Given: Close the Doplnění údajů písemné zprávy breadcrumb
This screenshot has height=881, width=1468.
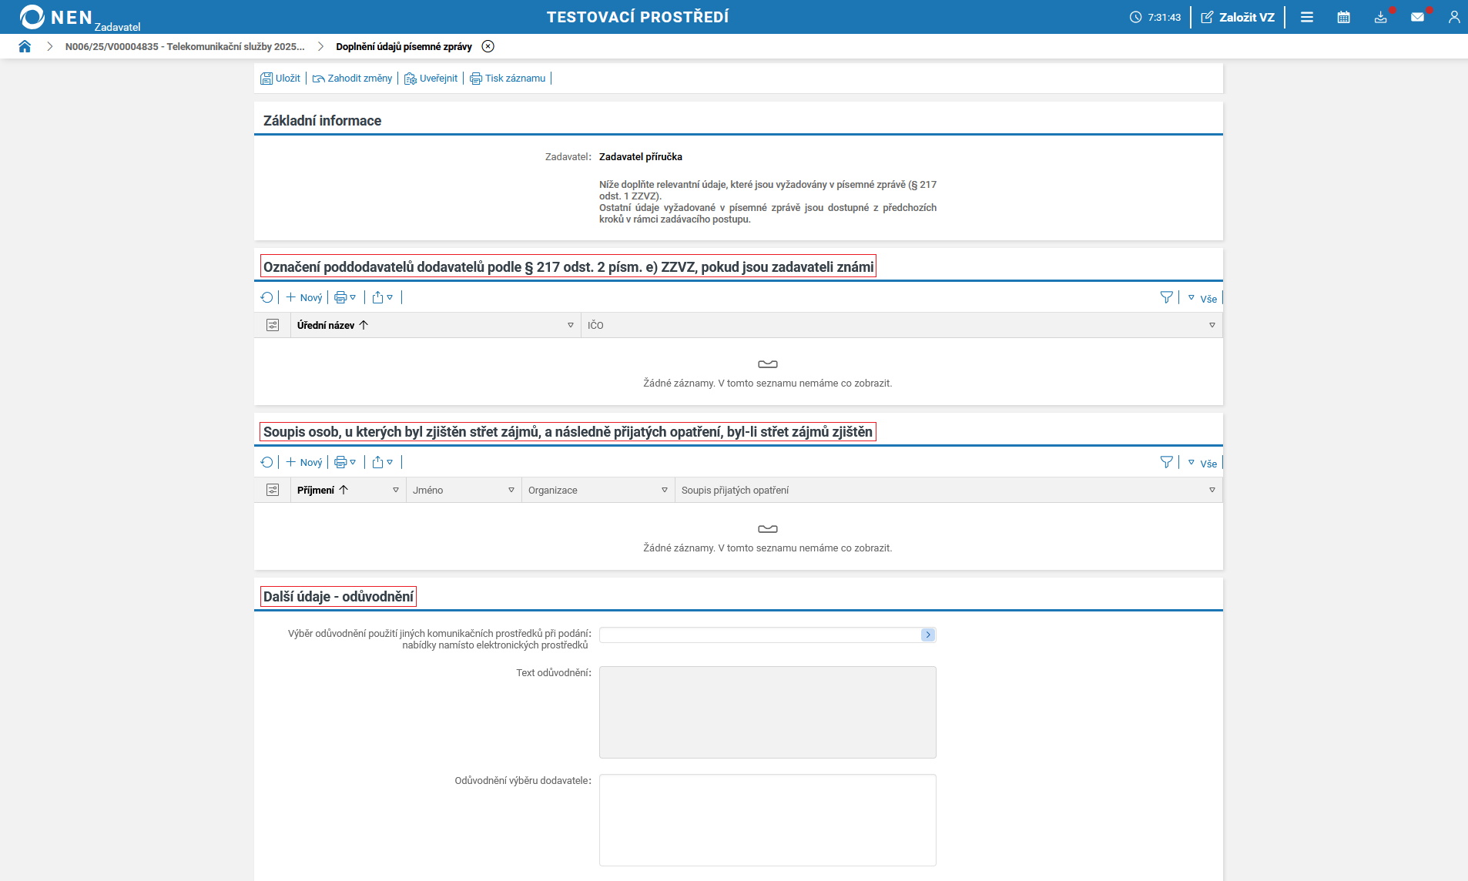Looking at the screenshot, I should 488,46.
